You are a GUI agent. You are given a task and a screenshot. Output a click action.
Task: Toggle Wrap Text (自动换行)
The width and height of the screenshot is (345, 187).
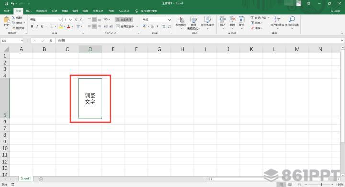124,20
